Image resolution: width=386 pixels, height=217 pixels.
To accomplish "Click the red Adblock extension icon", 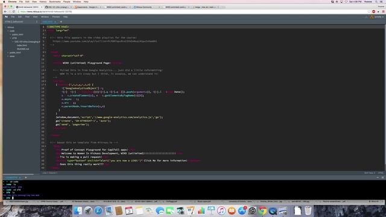I will (x=373, y=11).
